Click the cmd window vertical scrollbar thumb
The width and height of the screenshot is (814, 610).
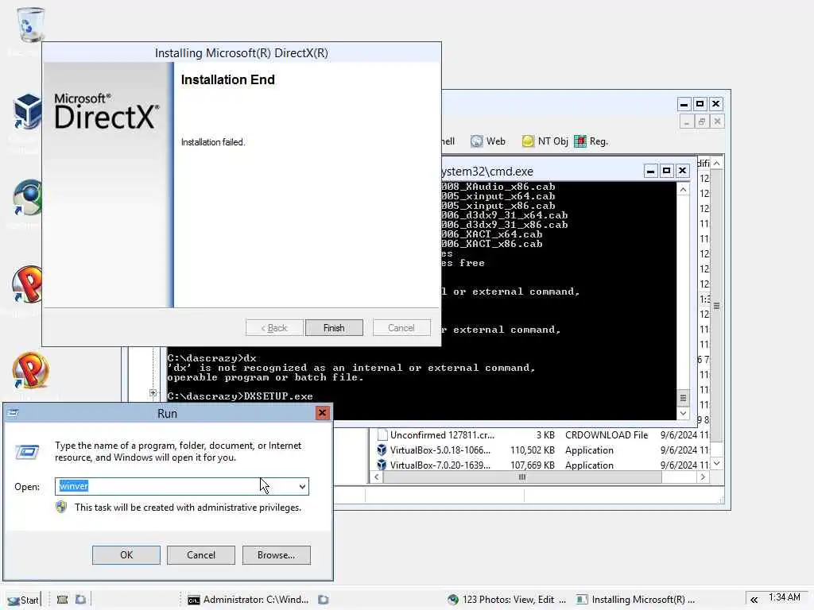click(683, 399)
